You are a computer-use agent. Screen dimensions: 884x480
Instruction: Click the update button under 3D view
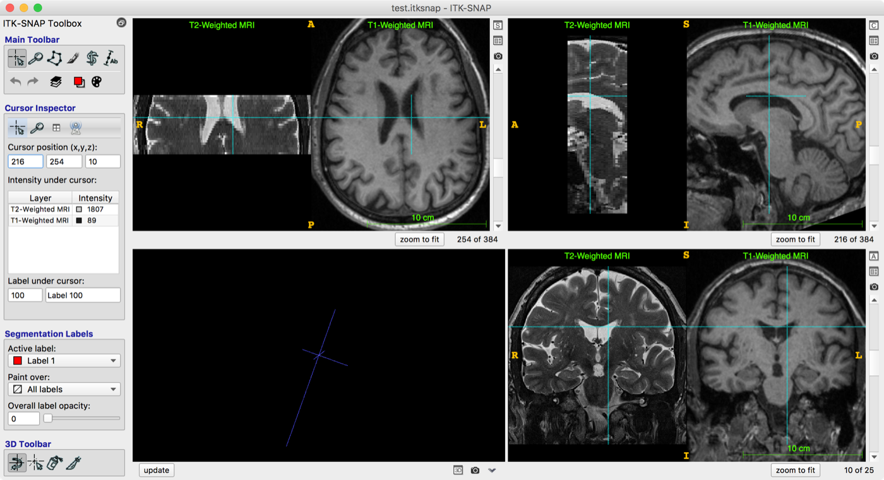pos(157,470)
